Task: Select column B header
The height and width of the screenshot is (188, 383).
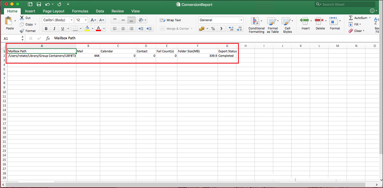Action: click(x=88, y=46)
